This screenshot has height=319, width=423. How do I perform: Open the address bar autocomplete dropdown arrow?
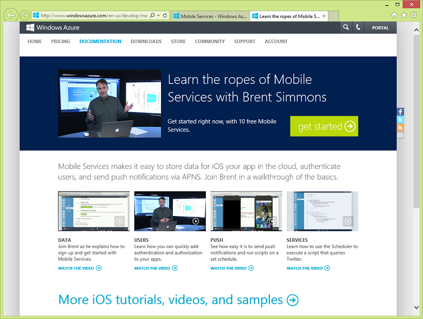pos(159,16)
